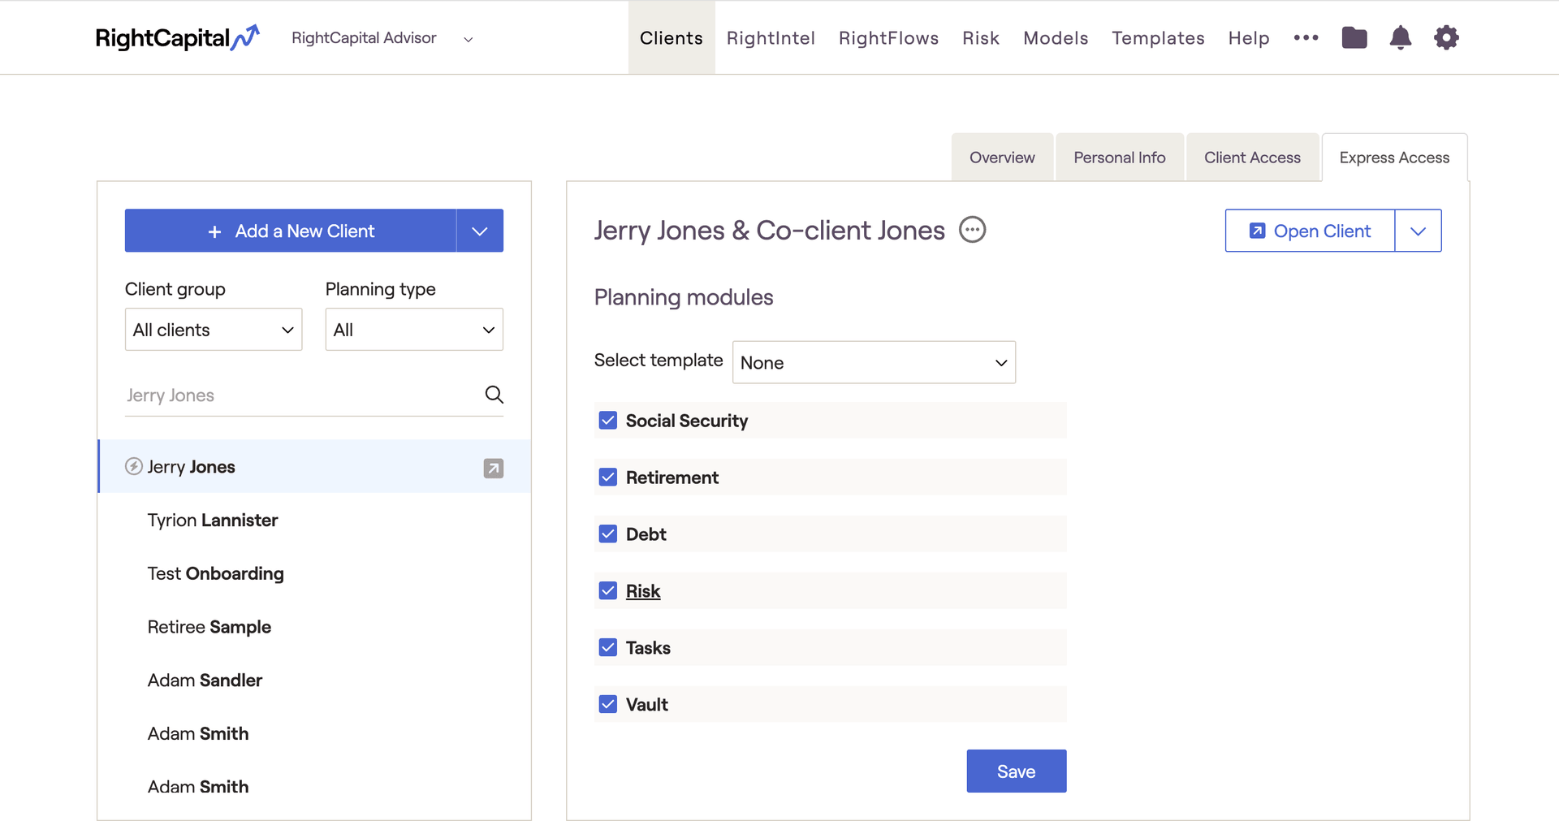Switch to the Client Access tab
Viewport: 1559px width, 821px height.
point(1252,158)
